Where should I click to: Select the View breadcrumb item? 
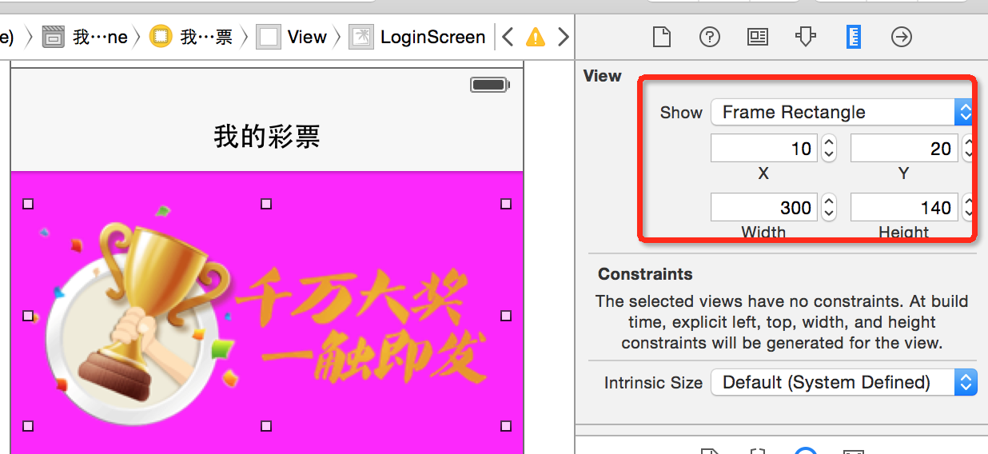[x=292, y=37]
